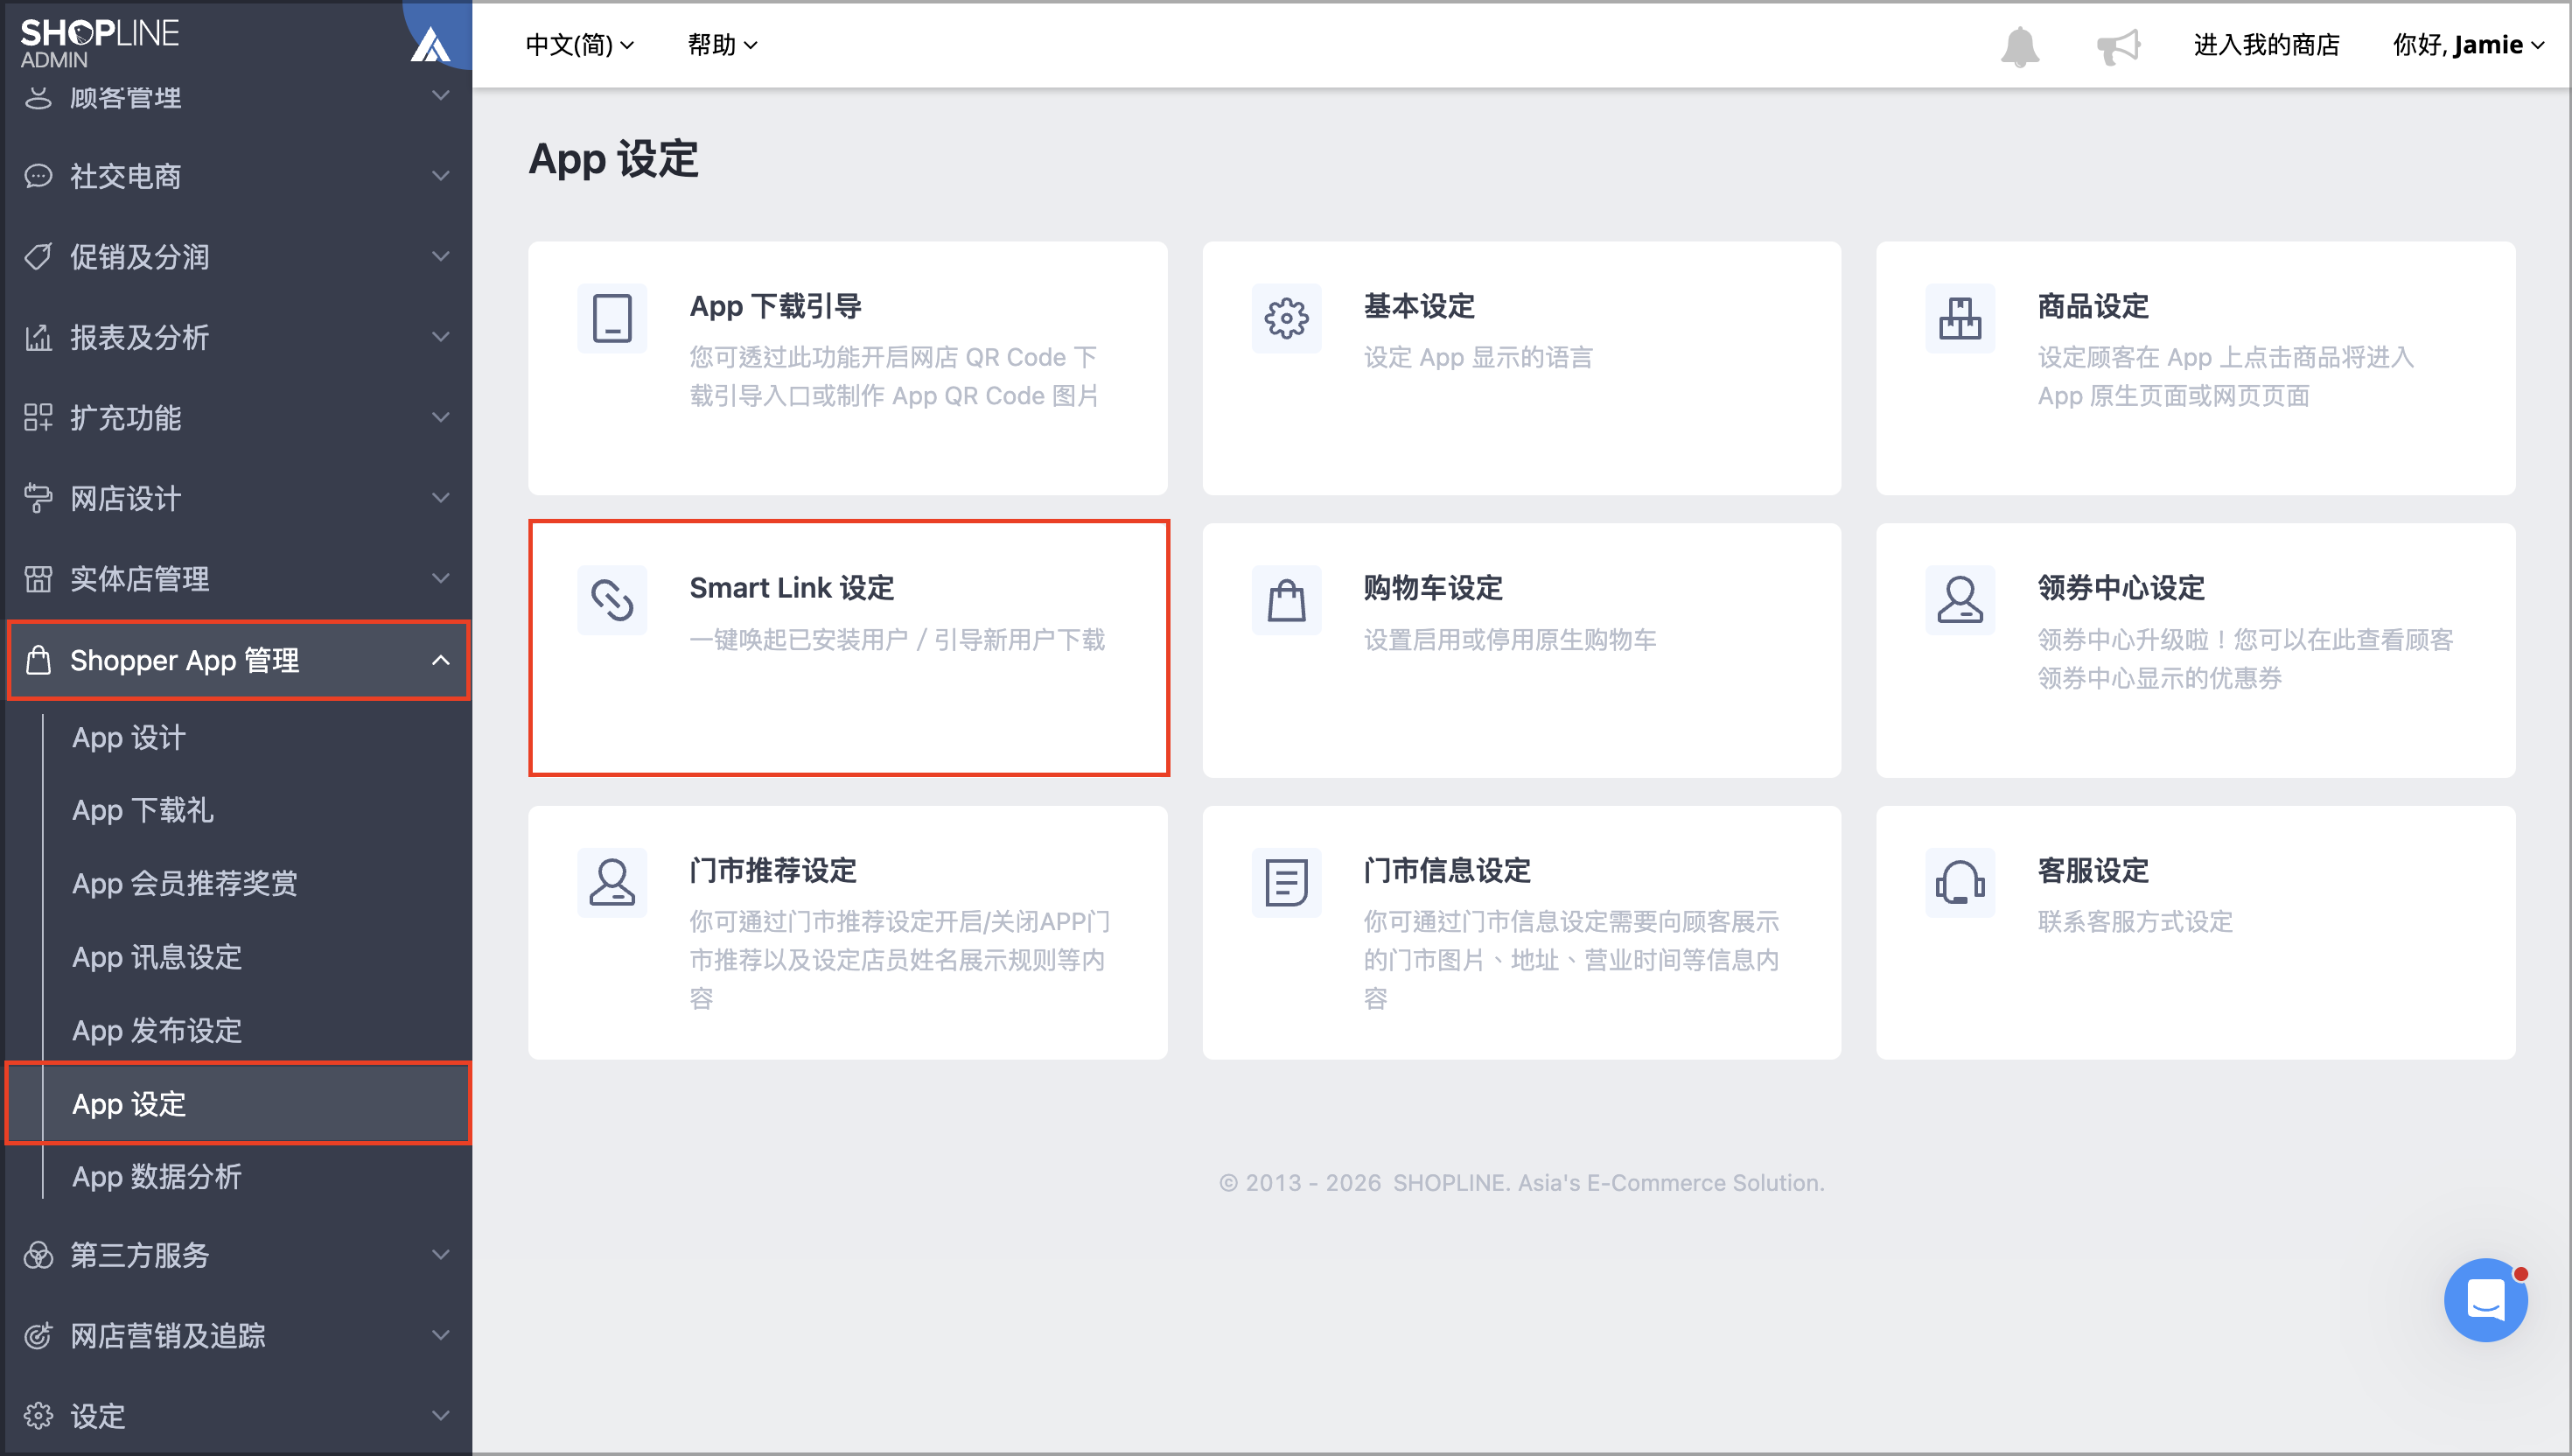Click the phone icon for App 下载引导
The width and height of the screenshot is (2572, 1456).
pyautogui.click(x=612, y=318)
